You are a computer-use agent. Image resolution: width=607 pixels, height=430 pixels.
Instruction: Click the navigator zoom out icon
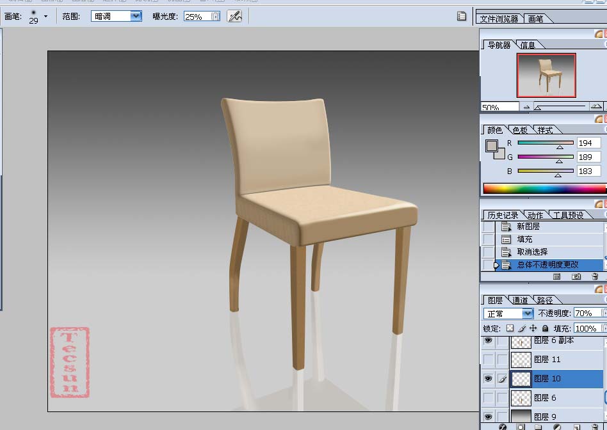(x=526, y=107)
